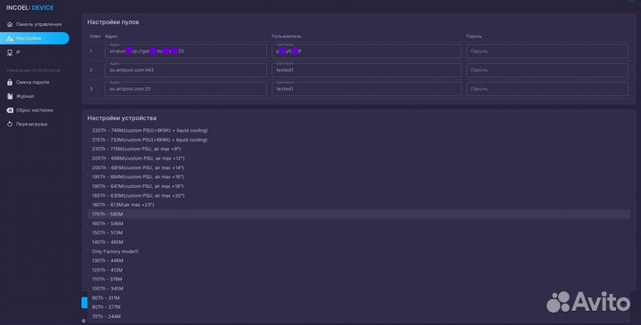Click the INCOEL: DEVICE logo
The width and height of the screenshot is (641, 325).
[x=30, y=8]
